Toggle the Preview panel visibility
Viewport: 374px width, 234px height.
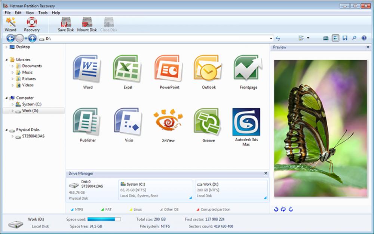(335, 38)
